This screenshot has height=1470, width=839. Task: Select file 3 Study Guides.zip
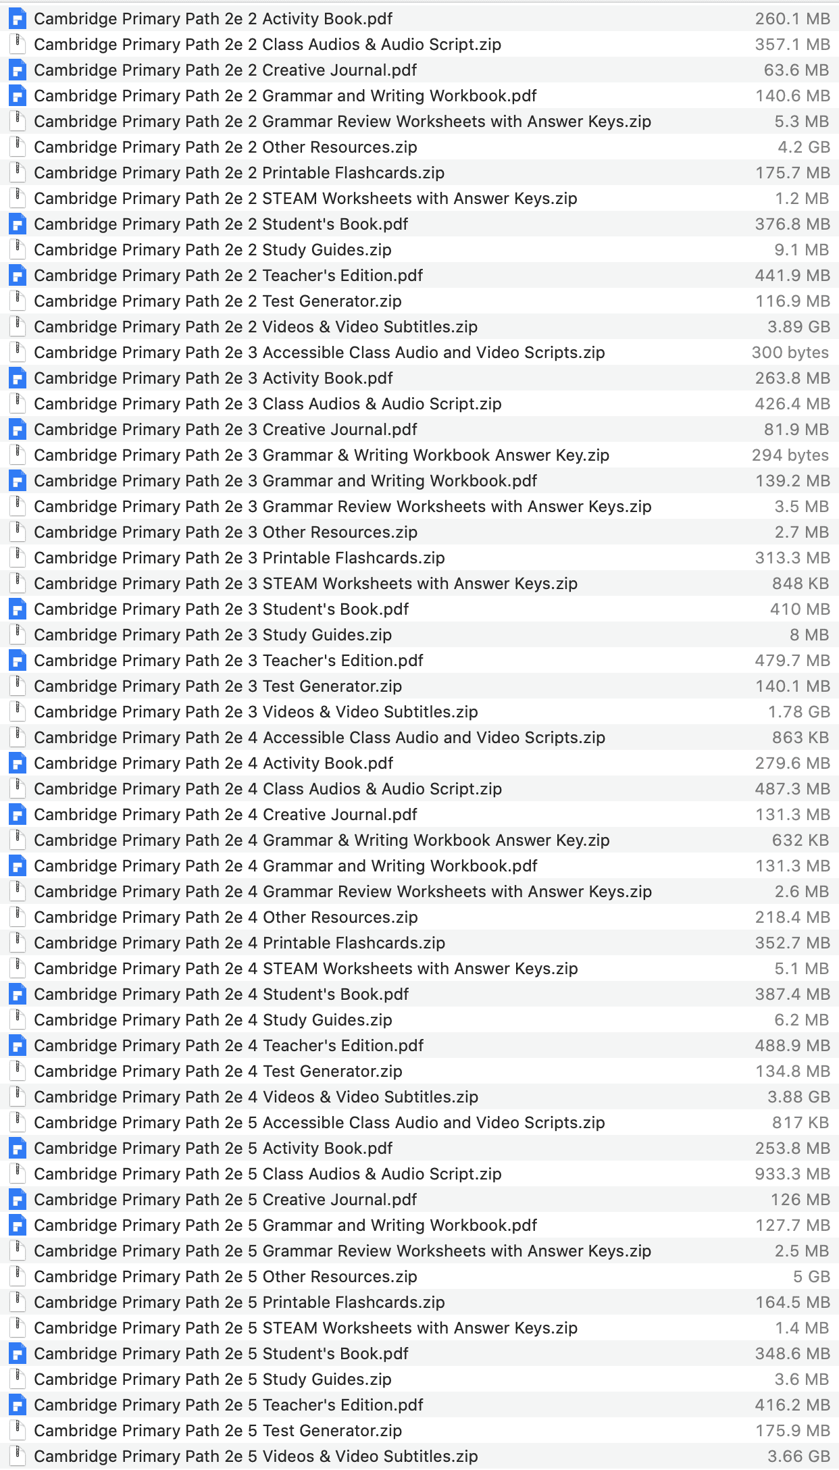pyautogui.click(x=419, y=635)
